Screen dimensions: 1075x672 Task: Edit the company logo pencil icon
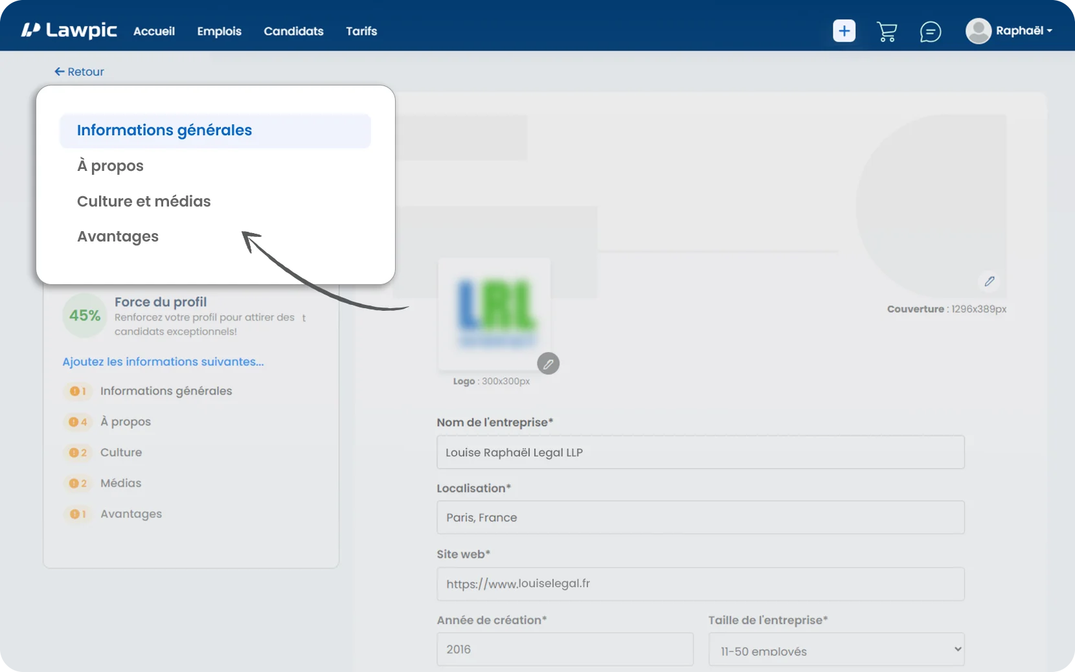549,364
